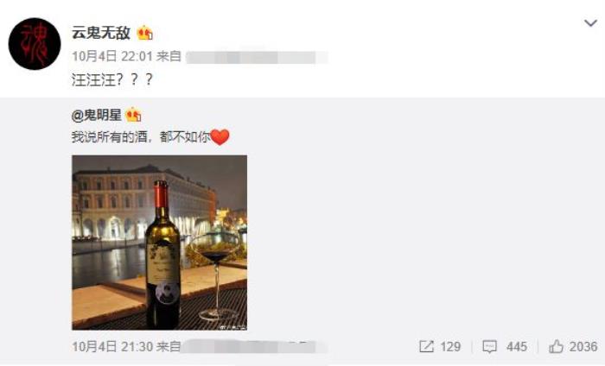Image resolution: width=605 pixels, height=366 pixels.
Task: Open the 云鬼无敌 profile avatar
Action: 35,43
